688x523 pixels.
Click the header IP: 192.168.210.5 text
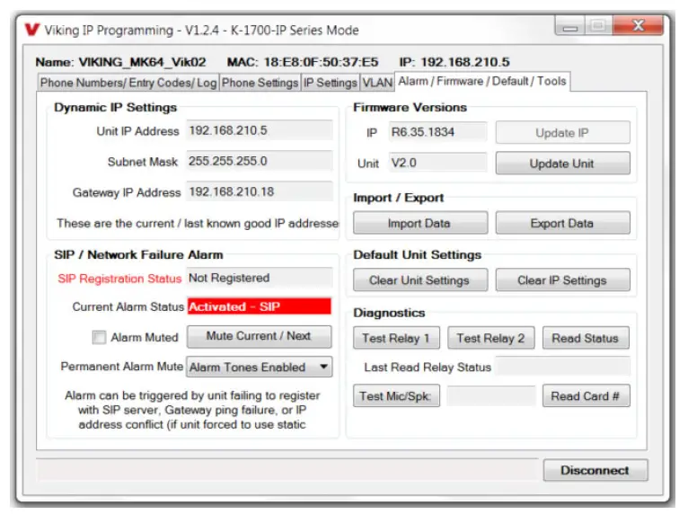[x=454, y=62]
